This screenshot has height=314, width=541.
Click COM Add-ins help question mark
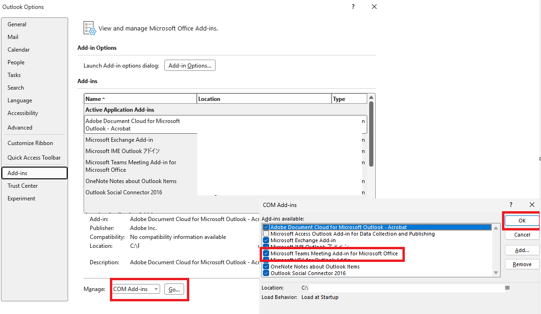click(x=511, y=204)
